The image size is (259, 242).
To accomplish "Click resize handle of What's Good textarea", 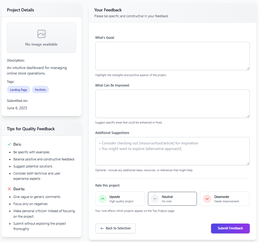I will click(248, 69).
